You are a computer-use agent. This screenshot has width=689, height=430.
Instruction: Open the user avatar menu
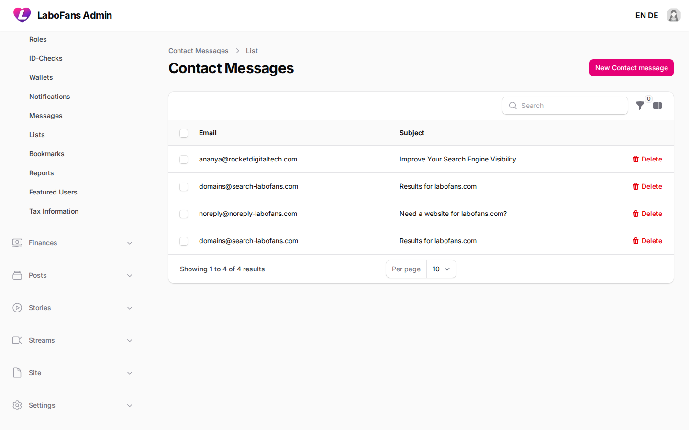pos(674,15)
